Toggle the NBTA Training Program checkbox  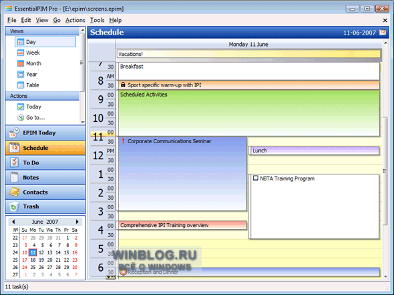coord(256,178)
